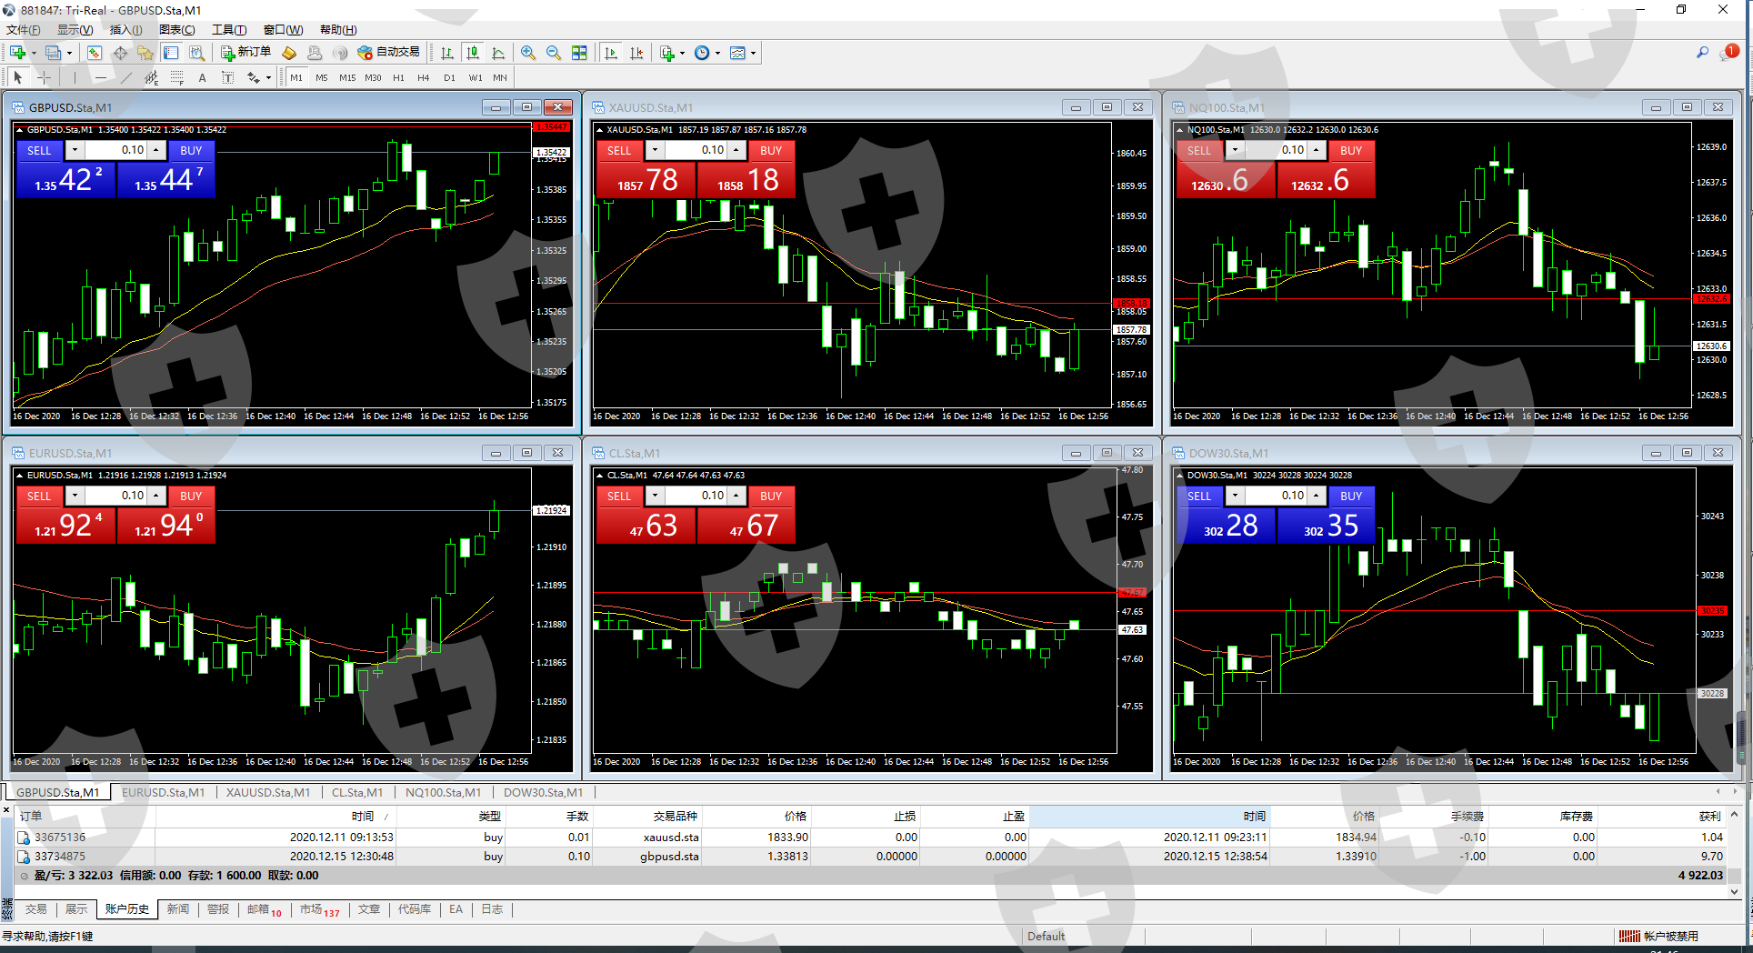Select the horizontal line tool

[x=100, y=78]
